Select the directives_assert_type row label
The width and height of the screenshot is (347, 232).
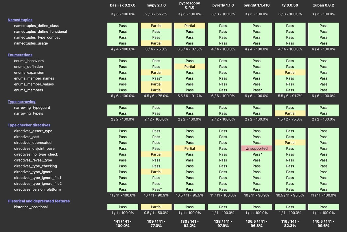pos(33,131)
